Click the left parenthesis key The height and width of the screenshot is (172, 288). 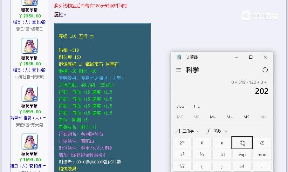202,166
